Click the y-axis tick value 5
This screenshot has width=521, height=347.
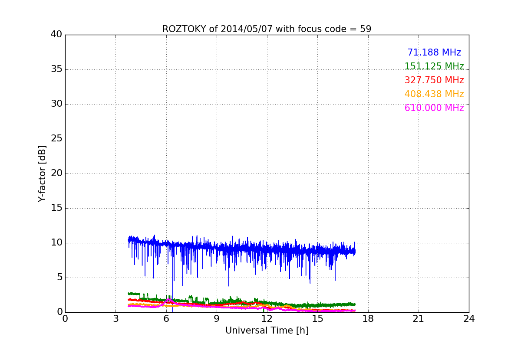(59, 278)
